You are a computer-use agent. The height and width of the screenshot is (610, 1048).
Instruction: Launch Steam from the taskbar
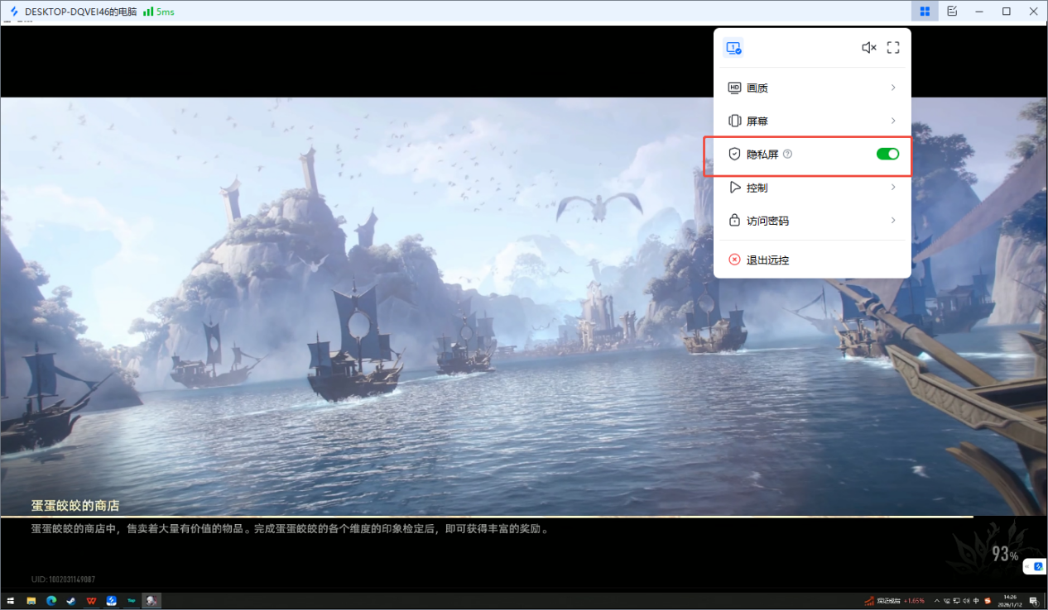[x=71, y=600]
